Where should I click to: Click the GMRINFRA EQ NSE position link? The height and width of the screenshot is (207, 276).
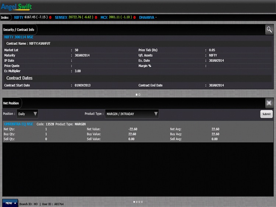18,124
